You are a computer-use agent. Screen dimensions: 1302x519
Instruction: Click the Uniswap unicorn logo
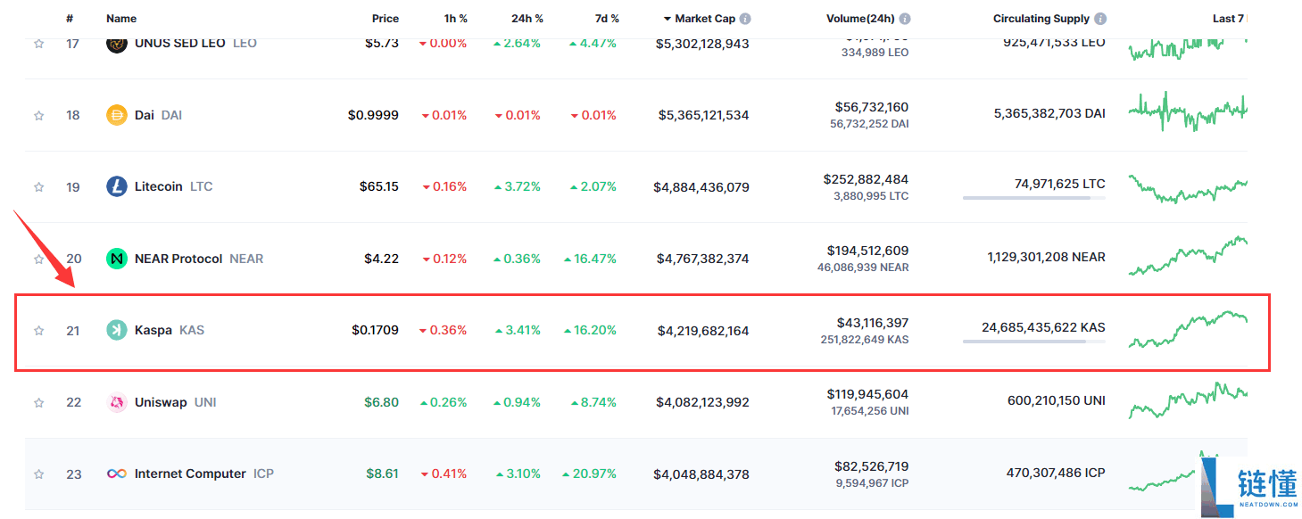117,402
